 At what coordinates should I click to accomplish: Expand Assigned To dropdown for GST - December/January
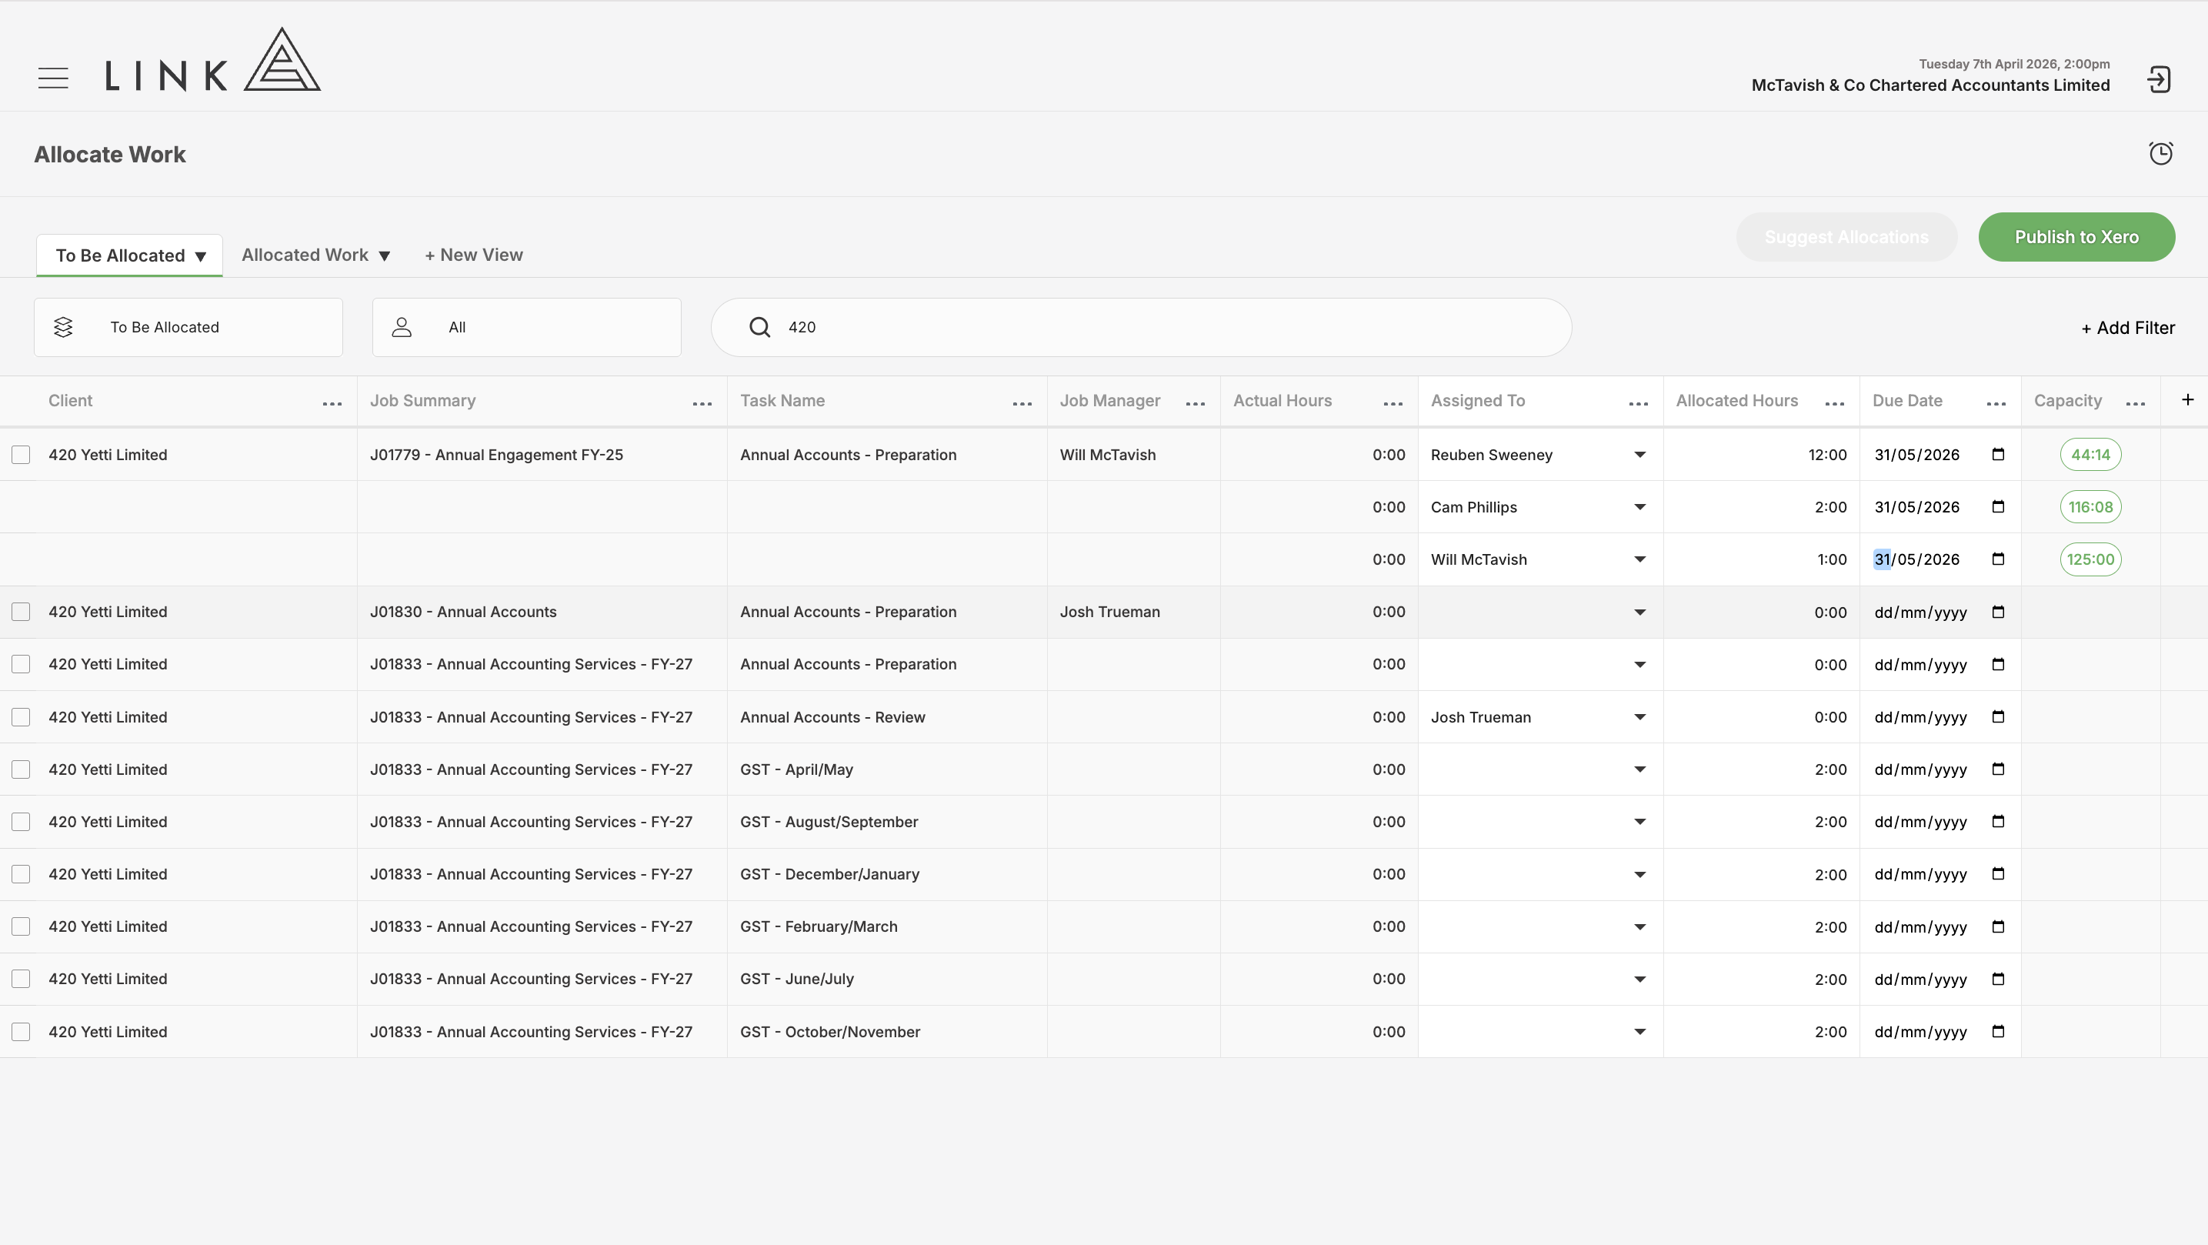pyautogui.click(x=1639, y=875)
